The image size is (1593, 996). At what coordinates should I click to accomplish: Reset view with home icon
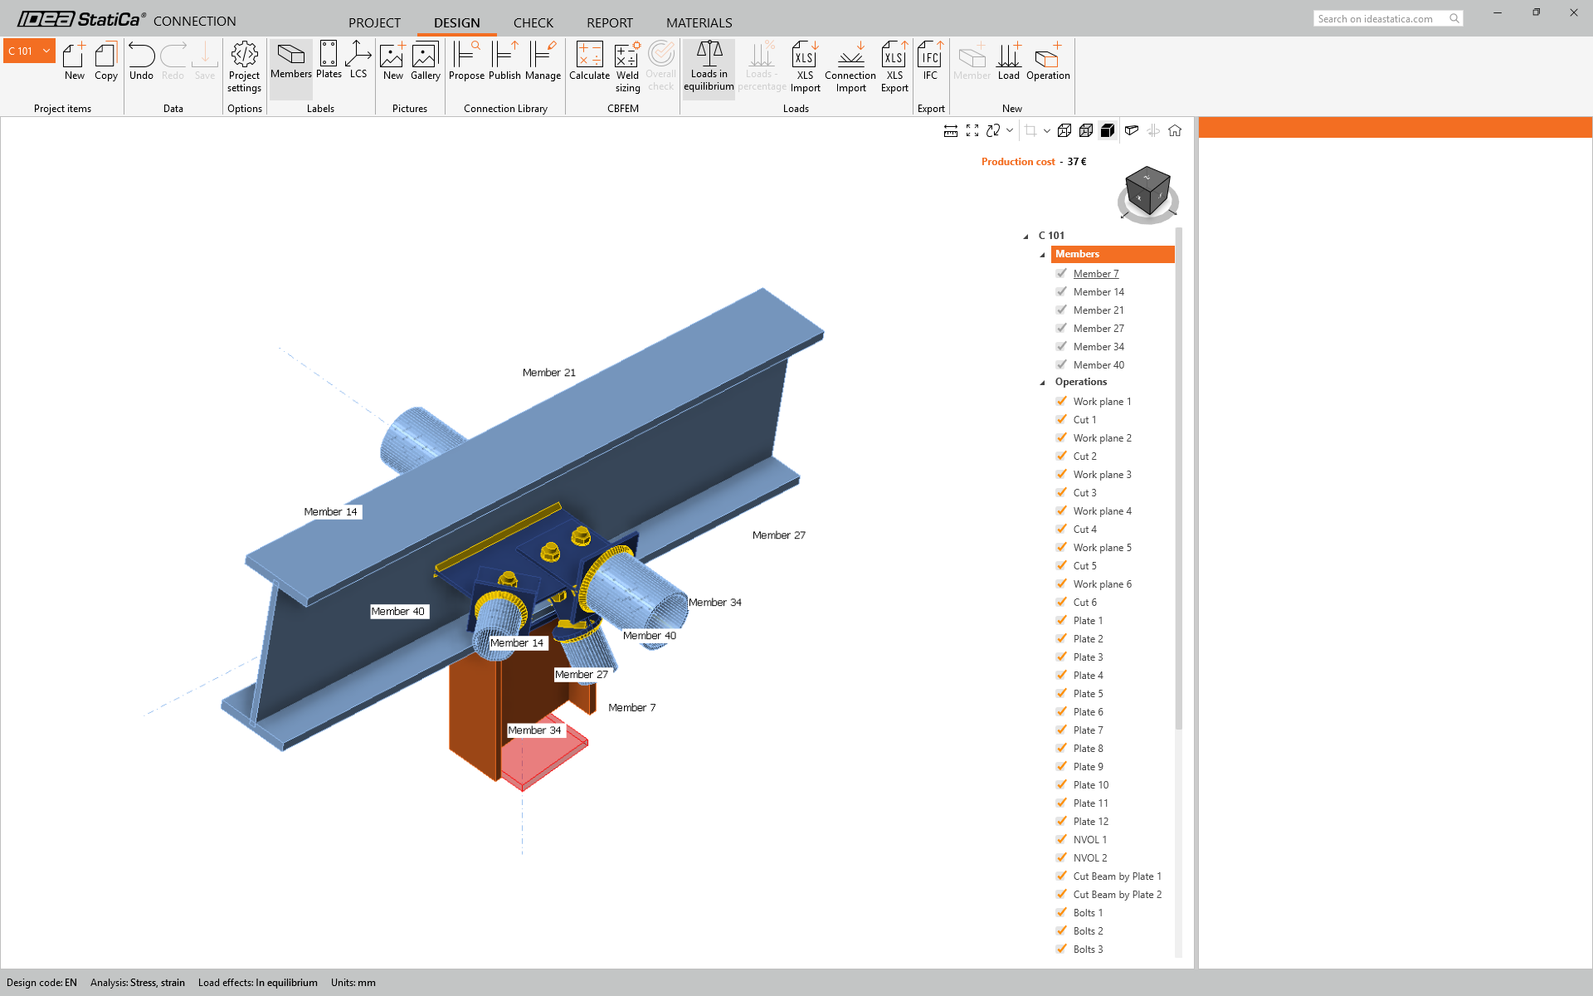pyautogui.click(x=1175, y=130)
